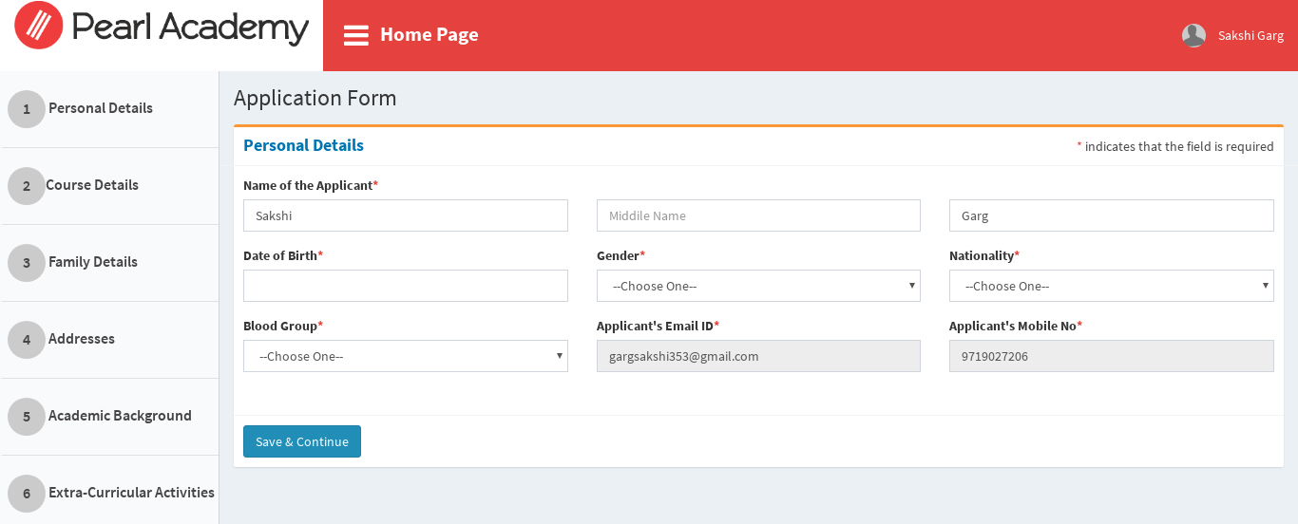Click step 3 circle for Family Details
Viewport: 1298px width, 524px height.
point(27,263)
